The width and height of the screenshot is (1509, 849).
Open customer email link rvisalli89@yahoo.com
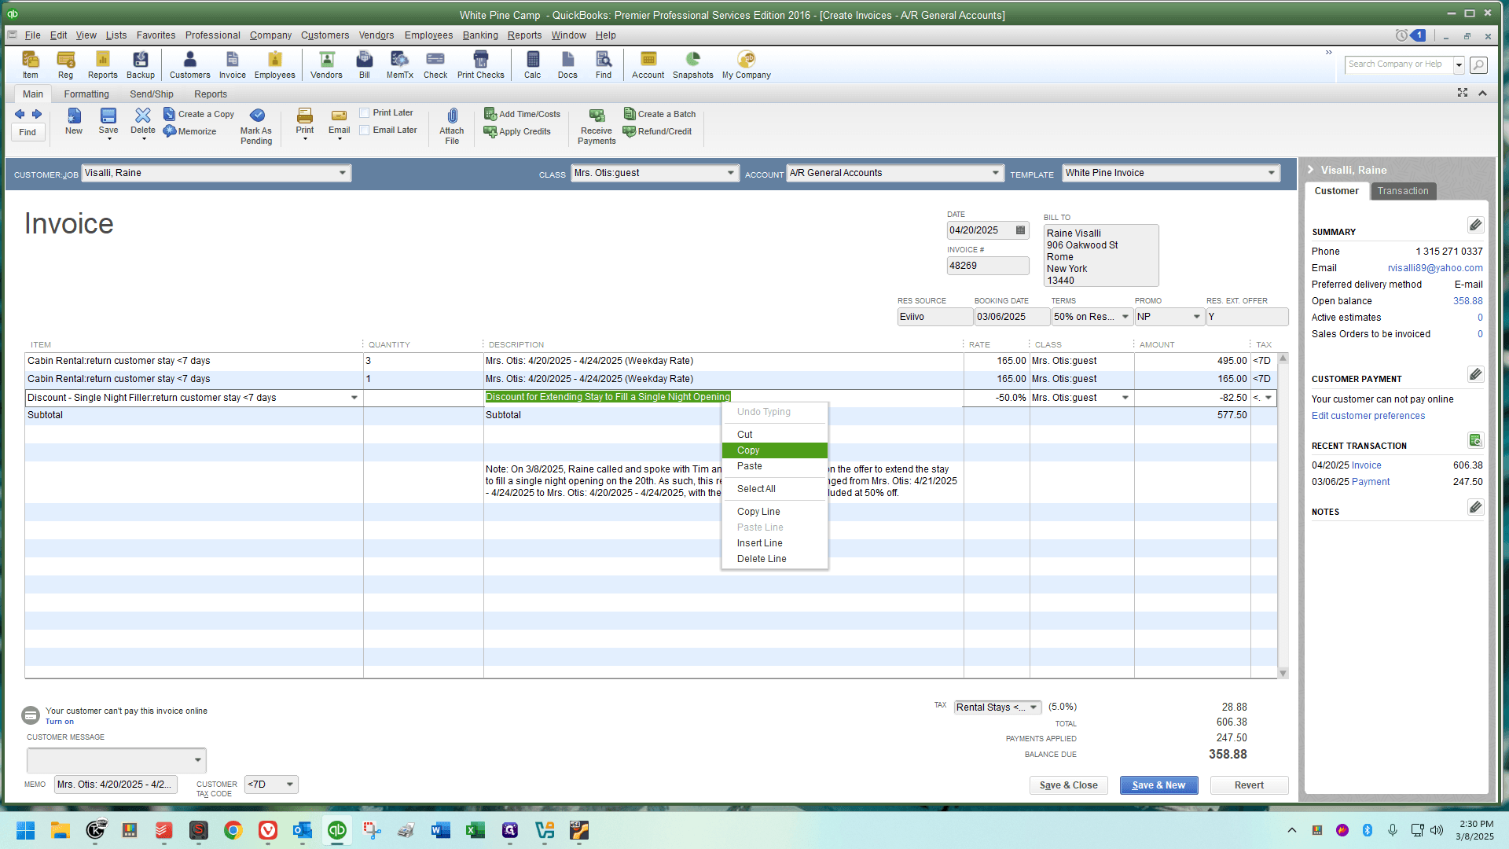[1435, 268]
